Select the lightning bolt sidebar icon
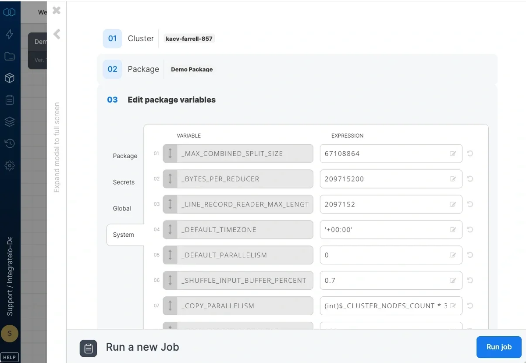This screenshot has width=526, height=363. click(x=10, y=34)
